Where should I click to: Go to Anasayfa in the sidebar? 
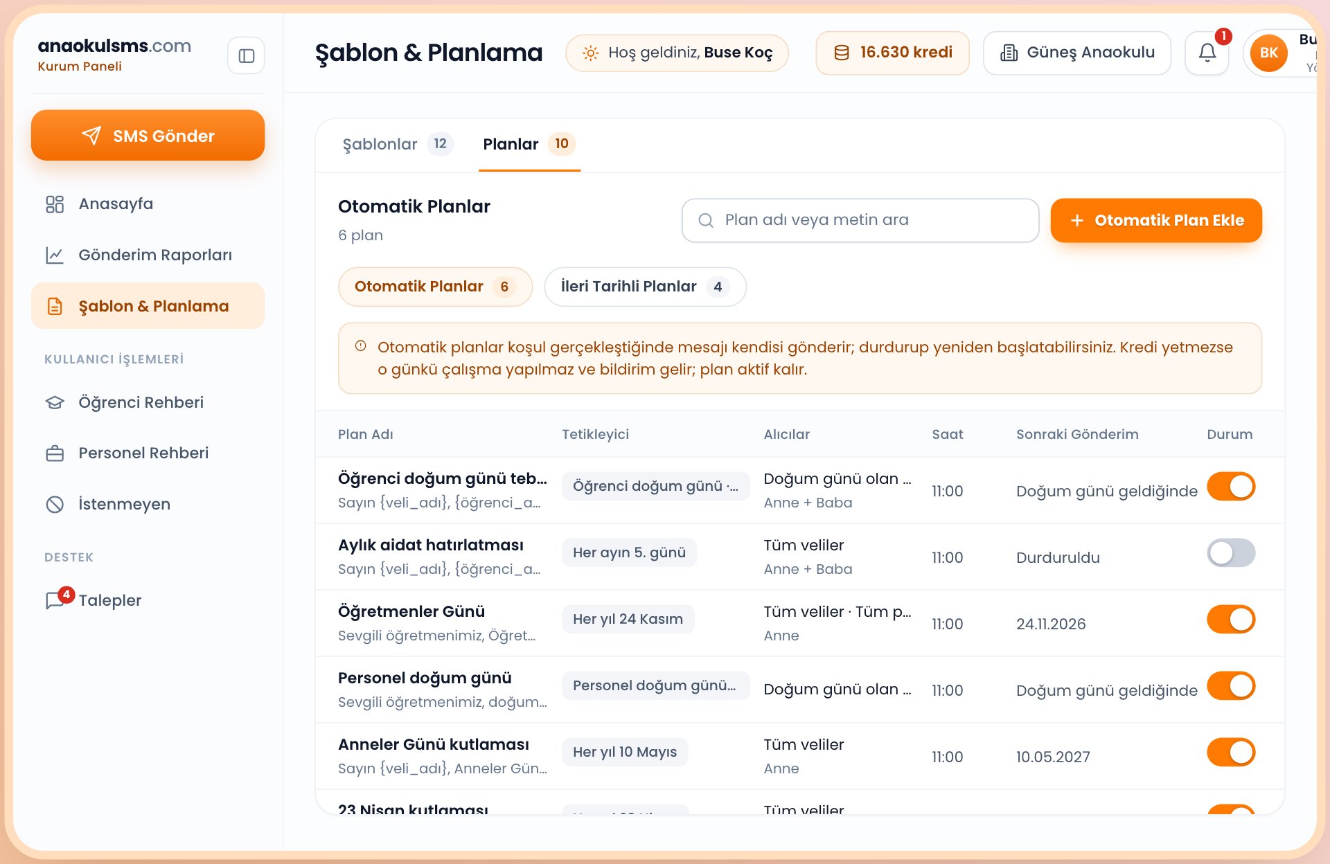tap(148, 204)
